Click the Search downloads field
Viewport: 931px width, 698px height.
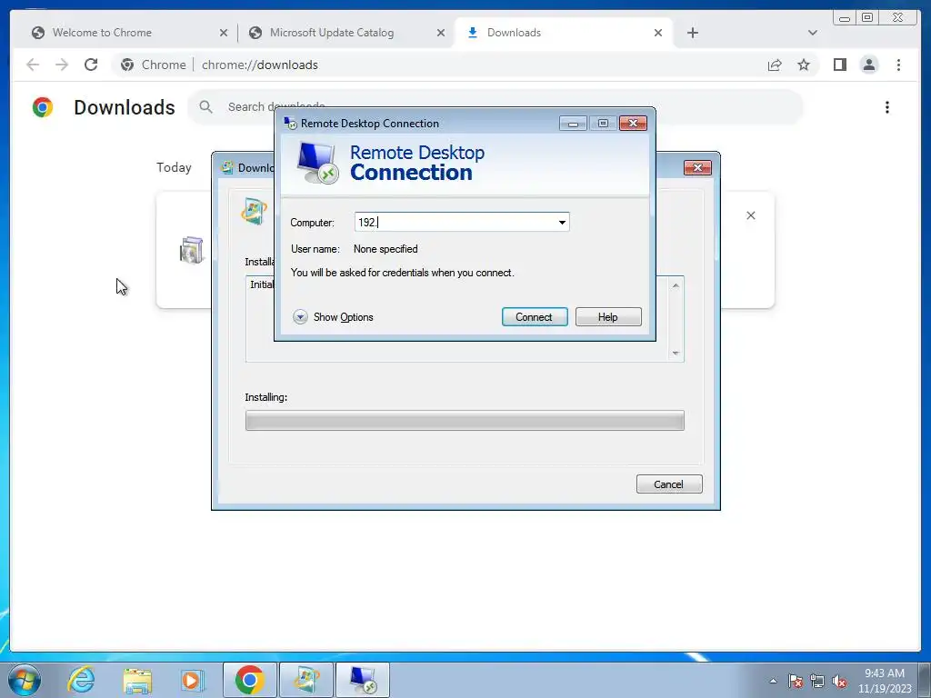click(x=496, y=107)
